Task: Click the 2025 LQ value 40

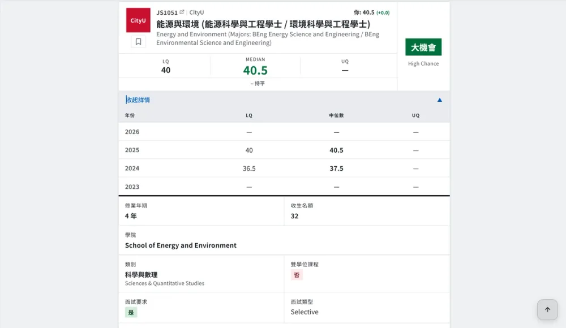Action: 249,150
